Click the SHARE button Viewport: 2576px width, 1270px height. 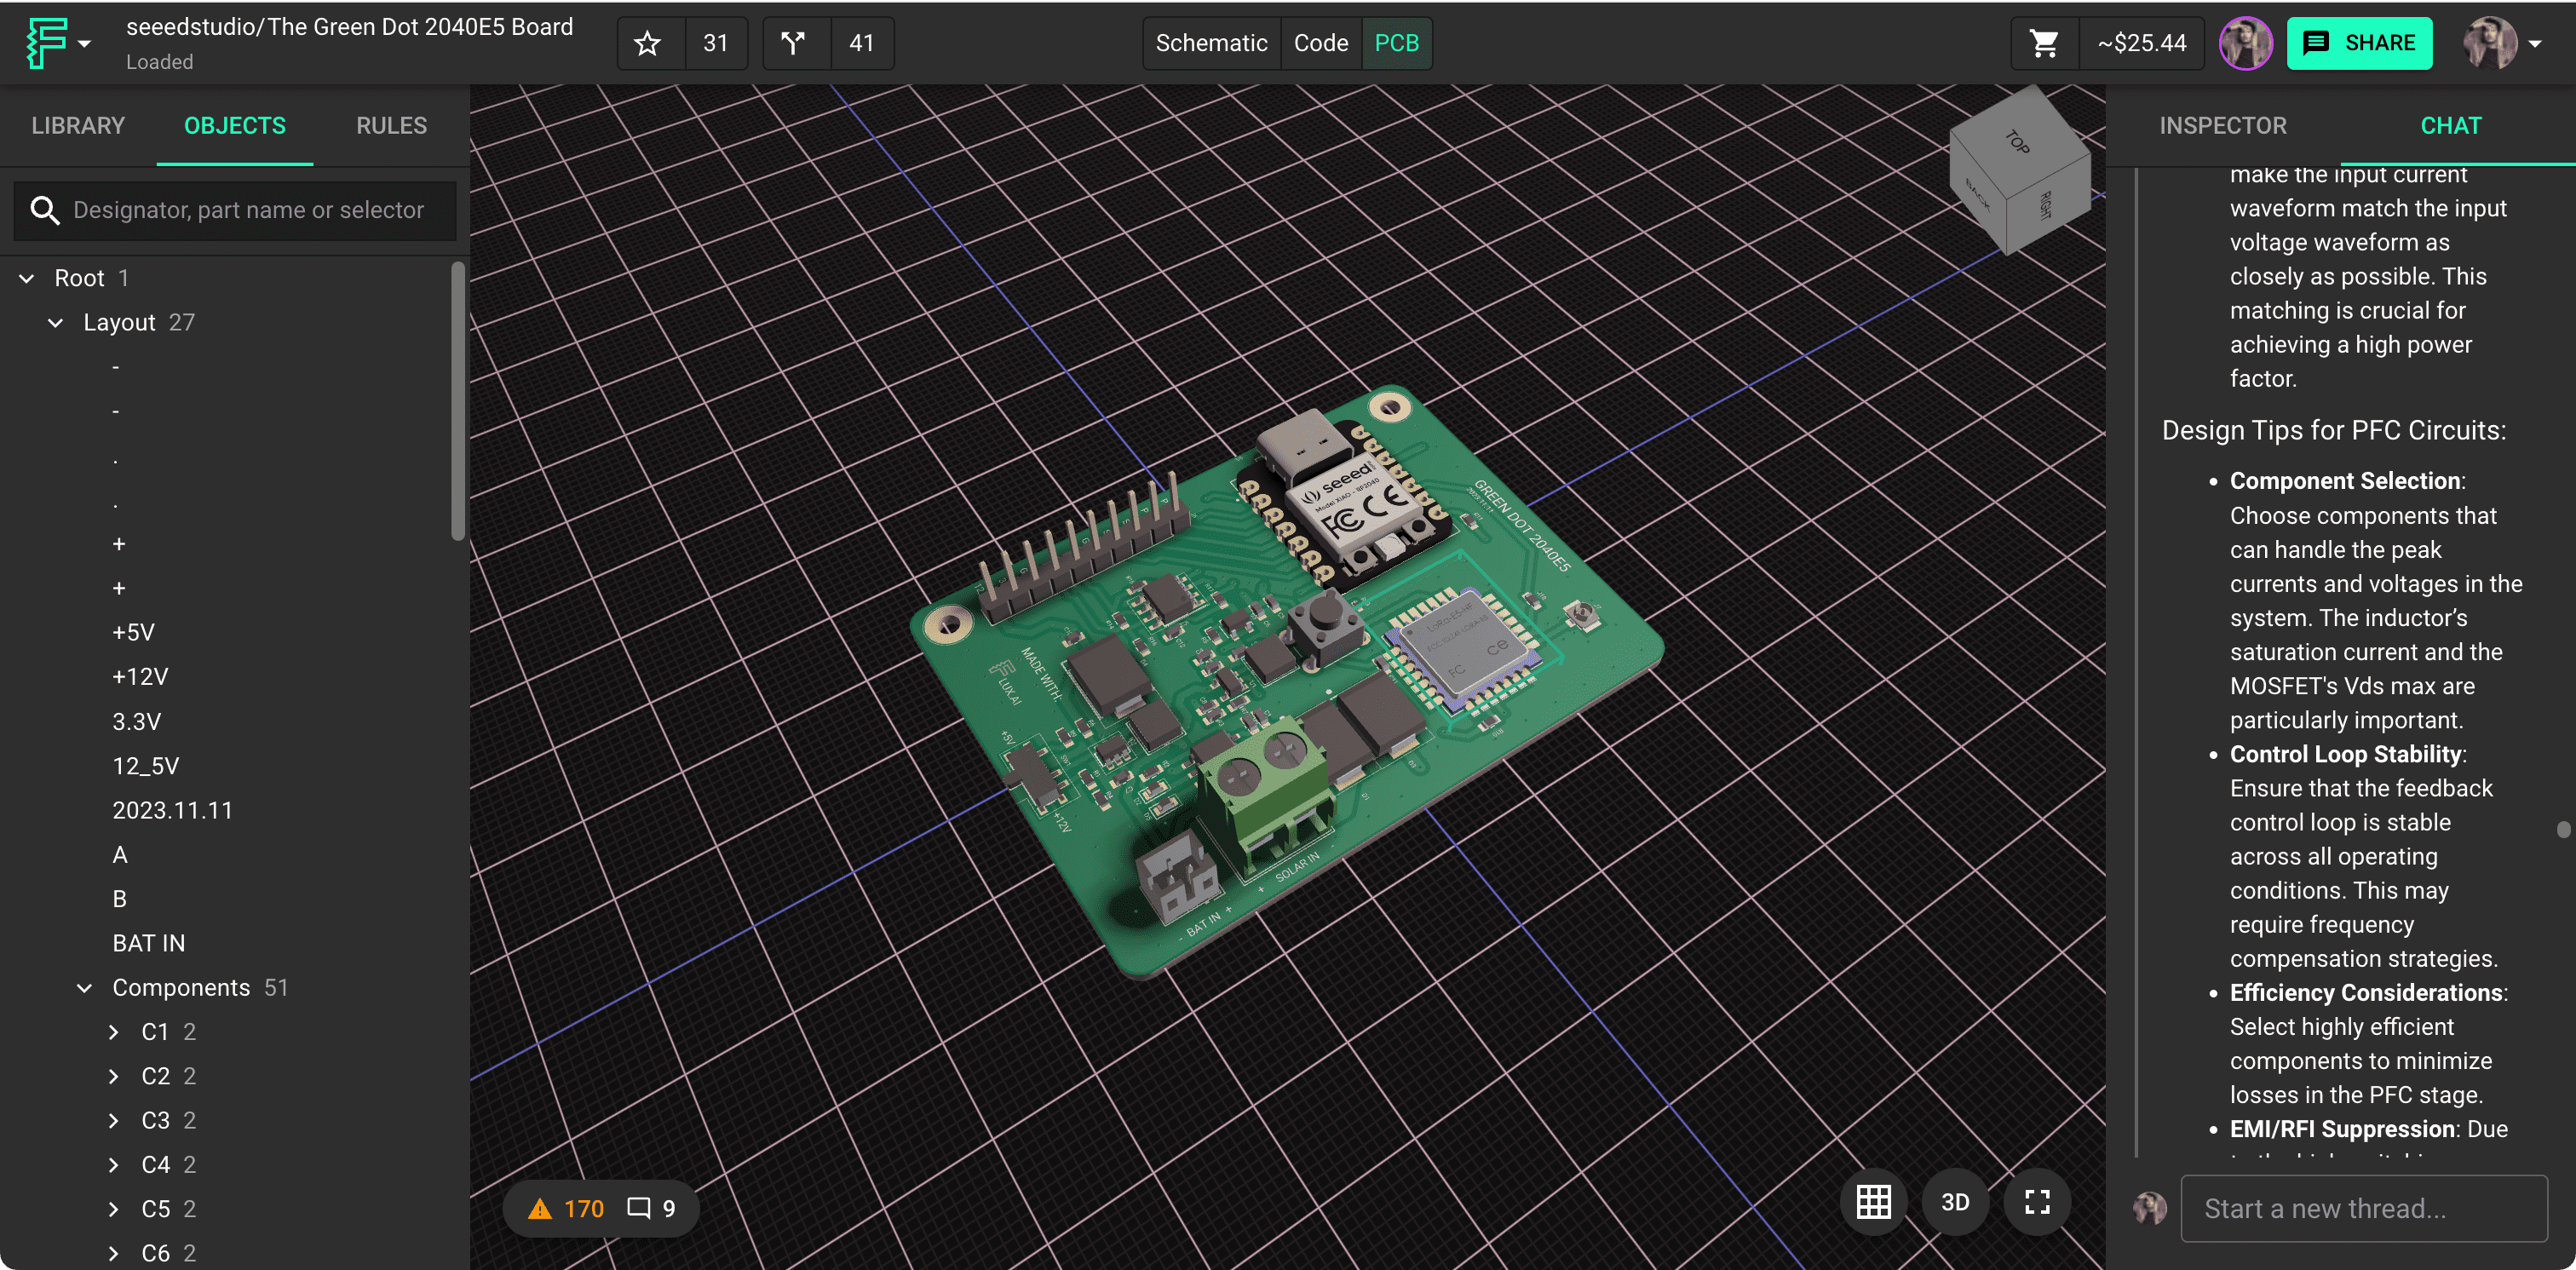2359,43
